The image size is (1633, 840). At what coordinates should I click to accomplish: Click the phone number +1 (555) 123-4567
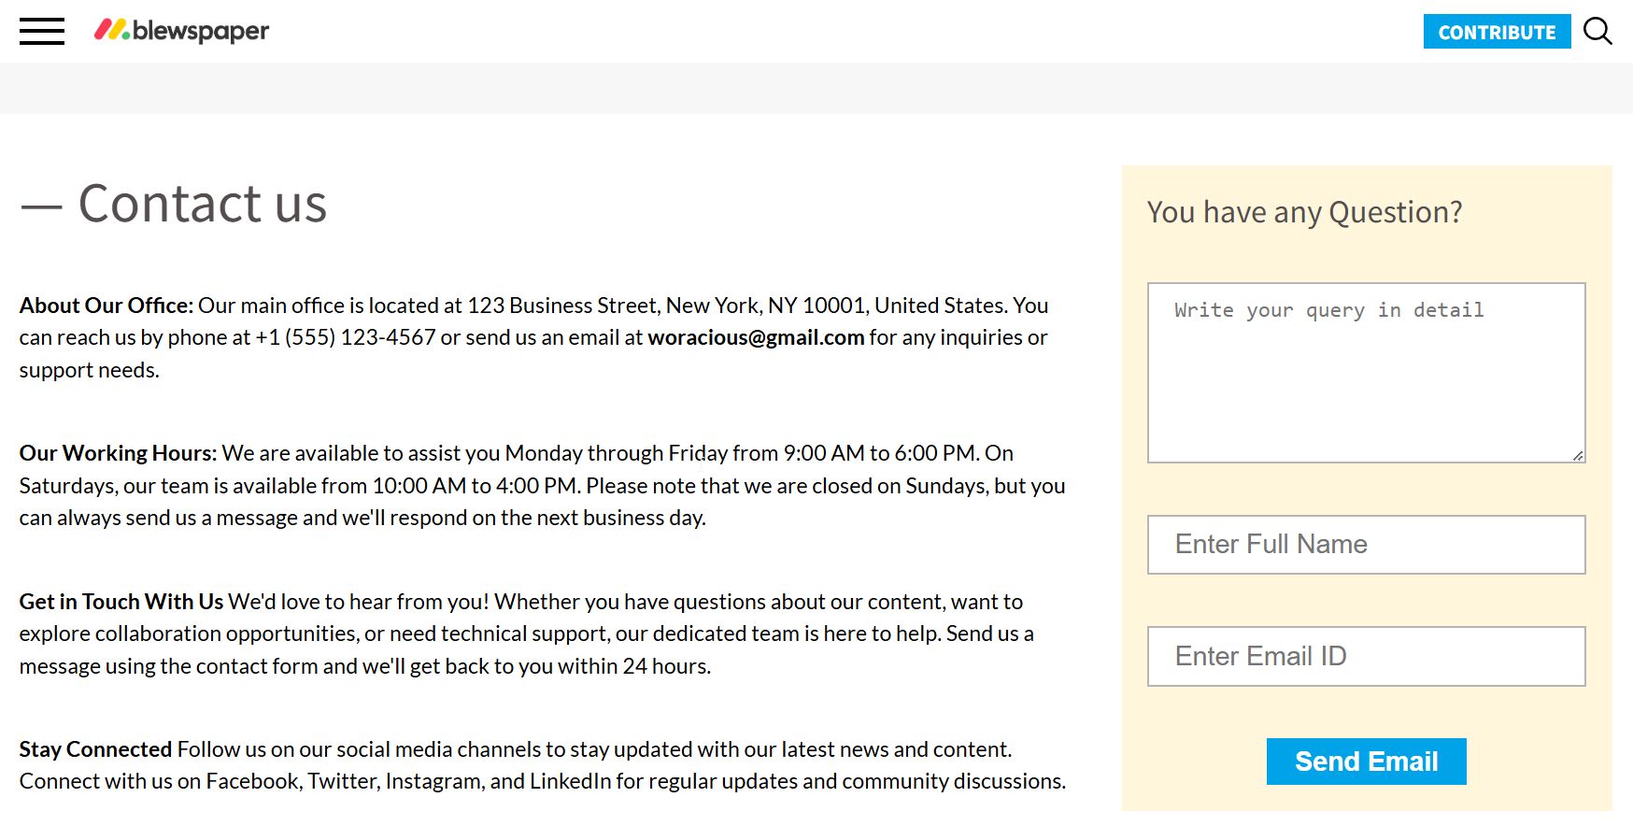coord(346,337)
